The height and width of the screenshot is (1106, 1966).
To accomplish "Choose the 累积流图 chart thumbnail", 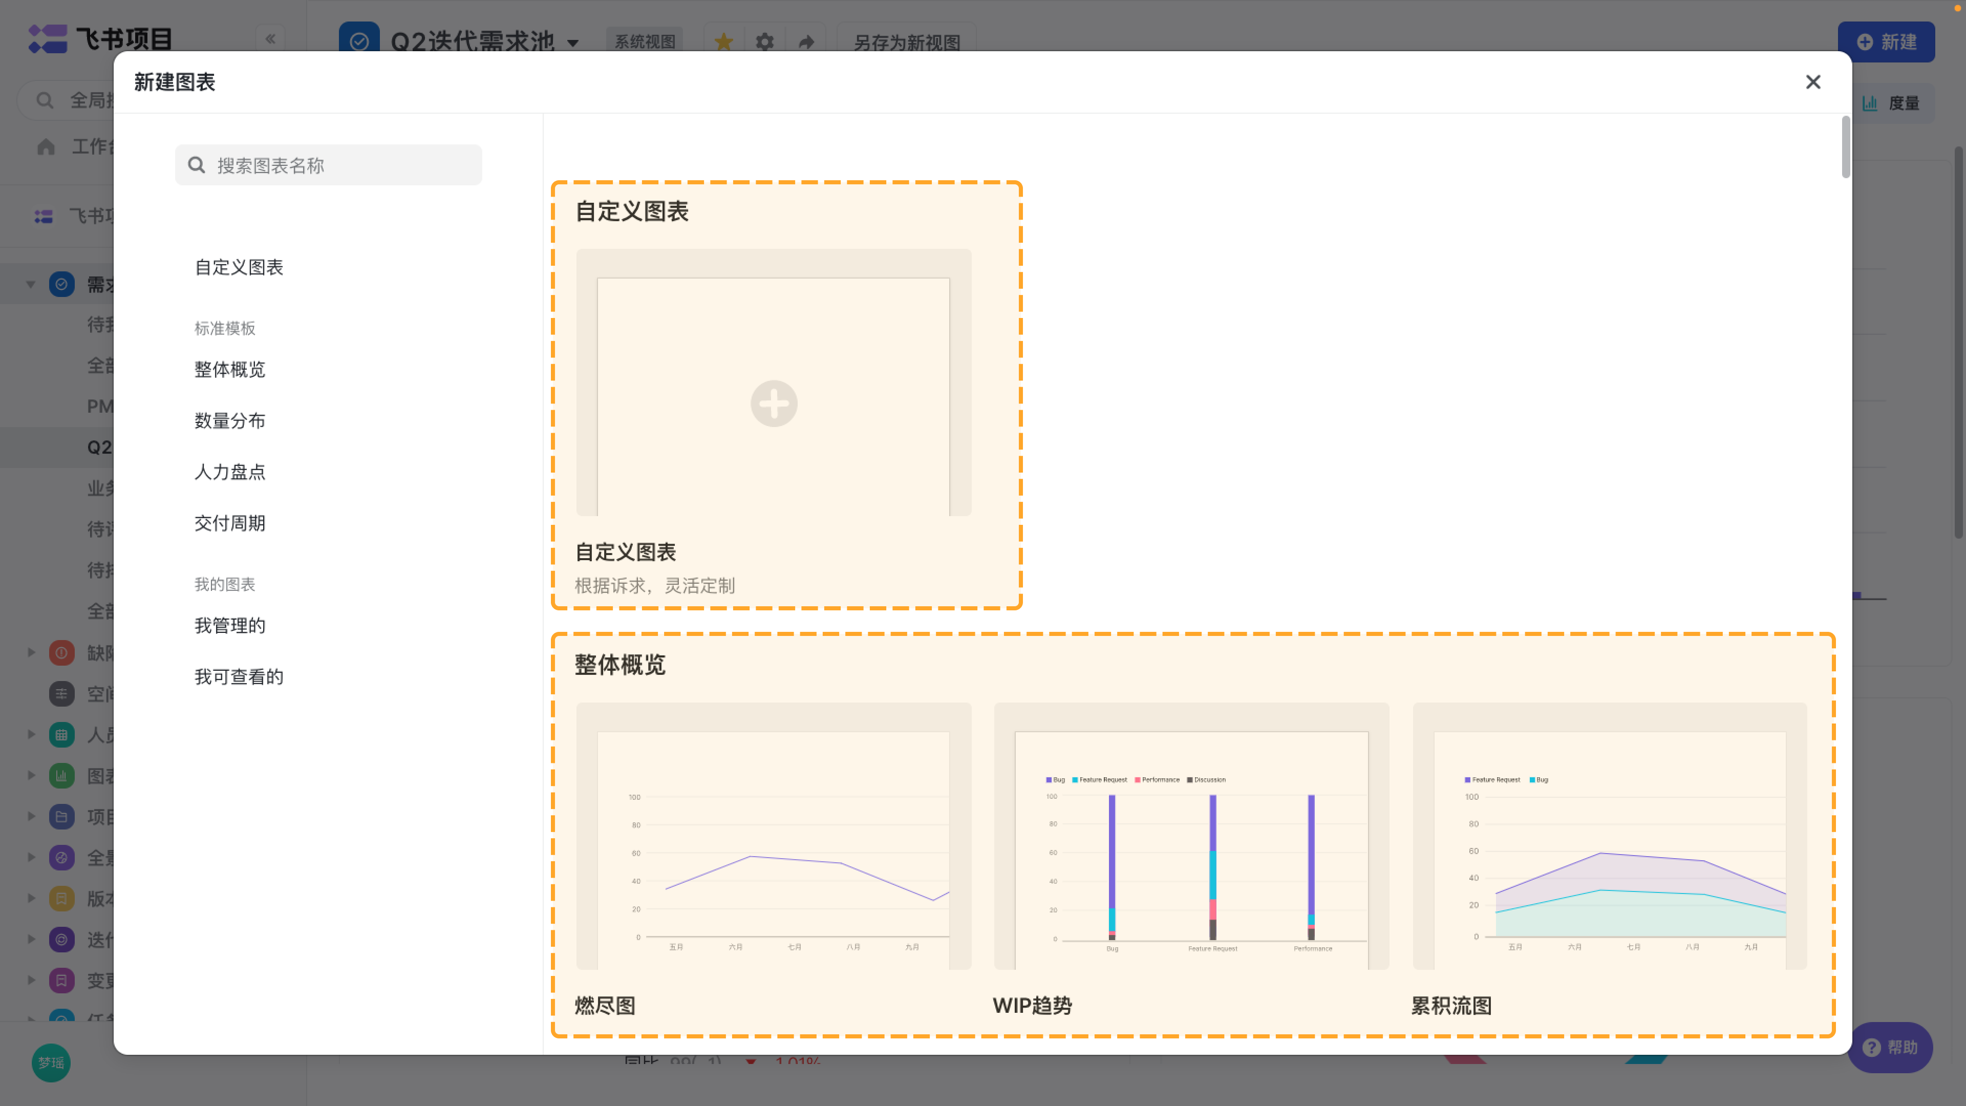I will (1610, 836).
